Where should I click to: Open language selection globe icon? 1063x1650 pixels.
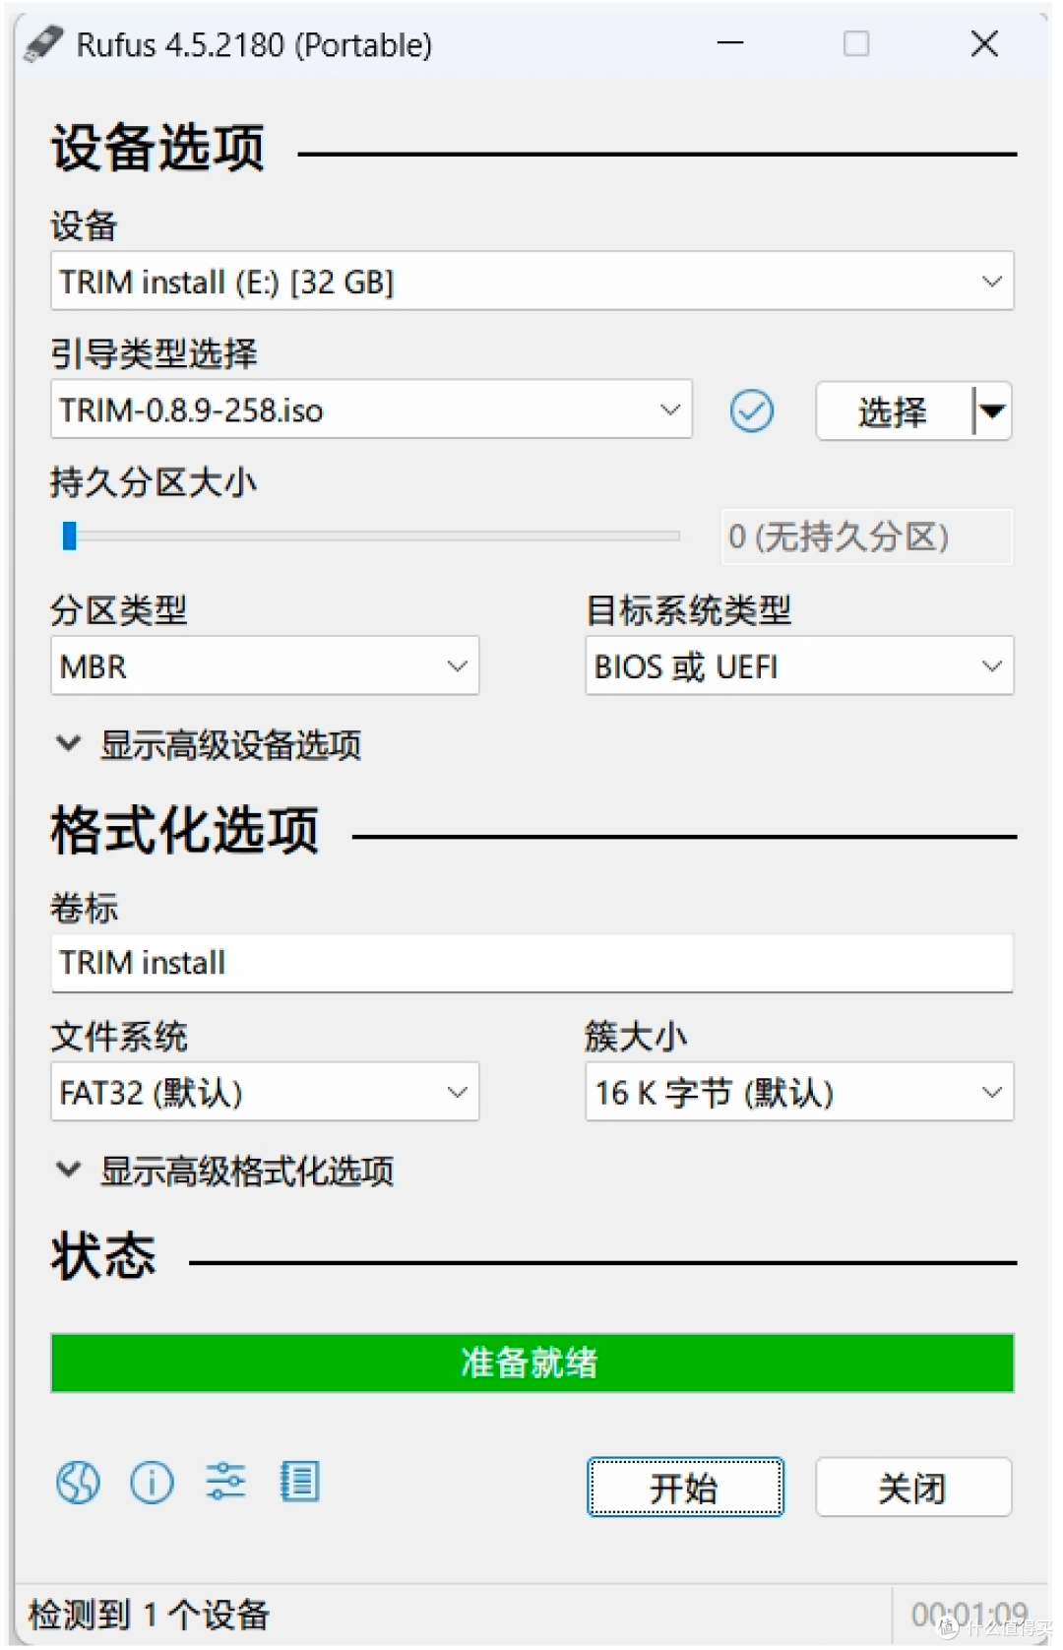pyautogui.click(x=78, y=1482)
